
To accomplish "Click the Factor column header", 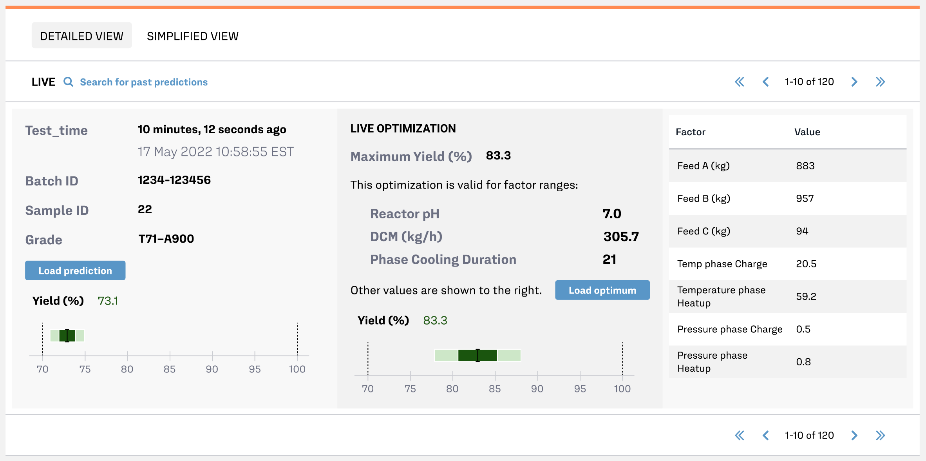I will point(691,132).
